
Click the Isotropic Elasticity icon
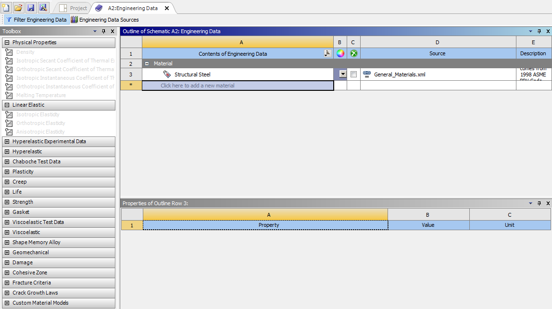coord(9,115)
